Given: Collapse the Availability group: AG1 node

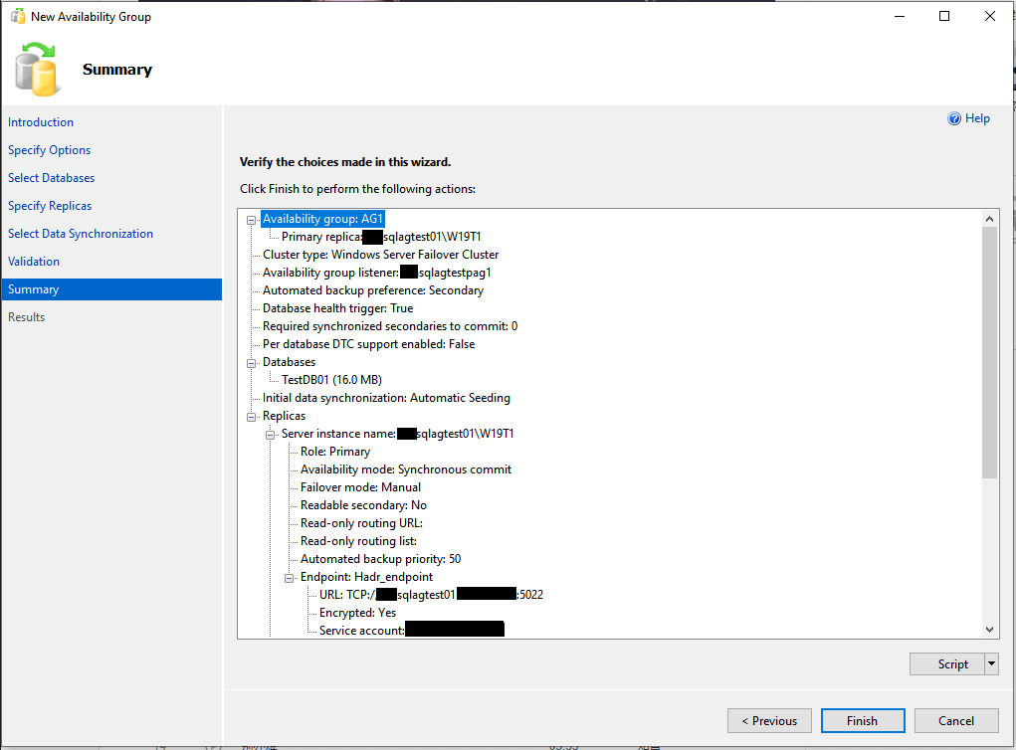Looking at the screenshot, I should click(252, 220).
